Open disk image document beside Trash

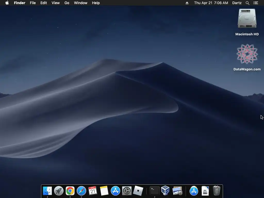point(205,191)
